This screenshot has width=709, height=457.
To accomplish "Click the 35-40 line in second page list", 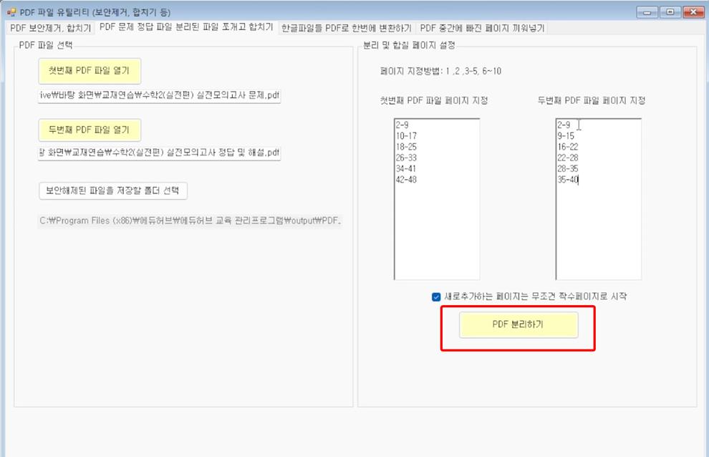I will click(567, 180).
